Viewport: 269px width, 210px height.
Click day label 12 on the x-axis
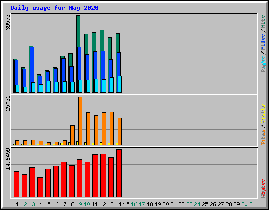click(102, 204)
